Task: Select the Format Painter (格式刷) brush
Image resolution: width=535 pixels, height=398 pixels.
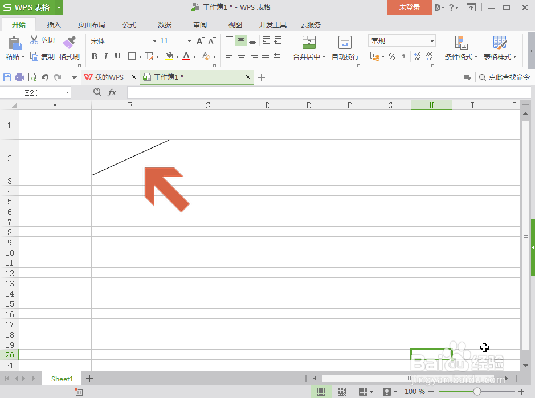Action: (x=70, y=42)
